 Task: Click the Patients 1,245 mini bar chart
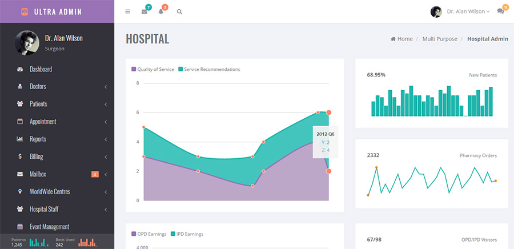coord(39,242)
